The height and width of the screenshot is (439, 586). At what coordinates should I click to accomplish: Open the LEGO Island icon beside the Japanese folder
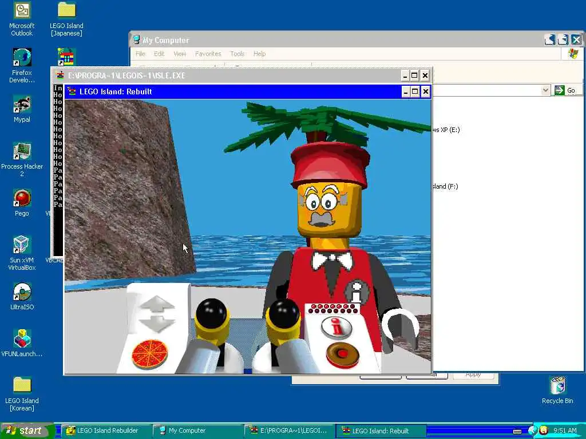pos(66,57)
